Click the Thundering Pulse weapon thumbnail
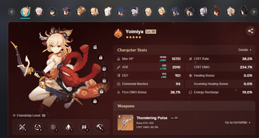Image resolution: width=259 pixels, height=138 pixels. 125,123
